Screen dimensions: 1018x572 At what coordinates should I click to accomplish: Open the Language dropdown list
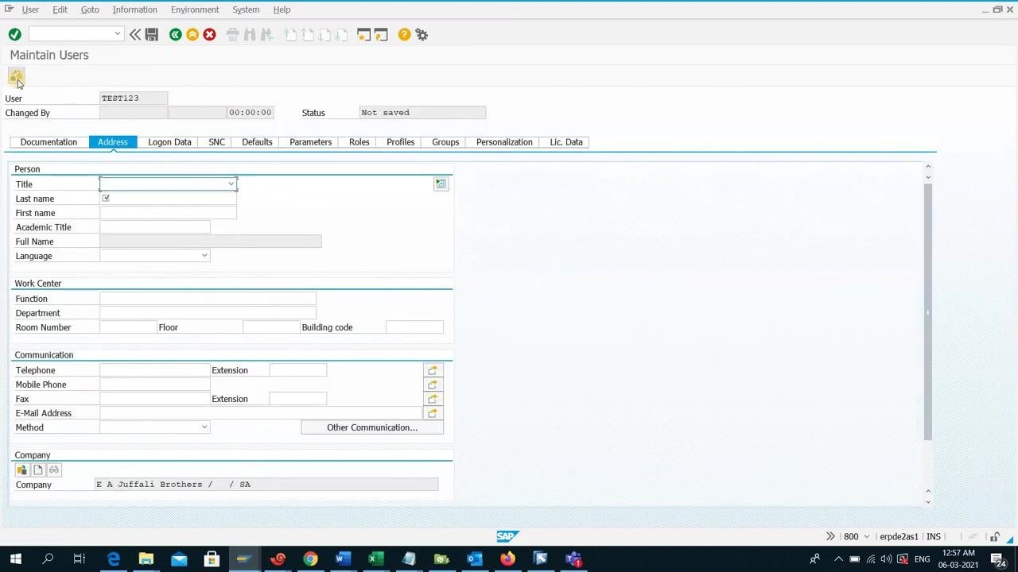click(204, 256)
